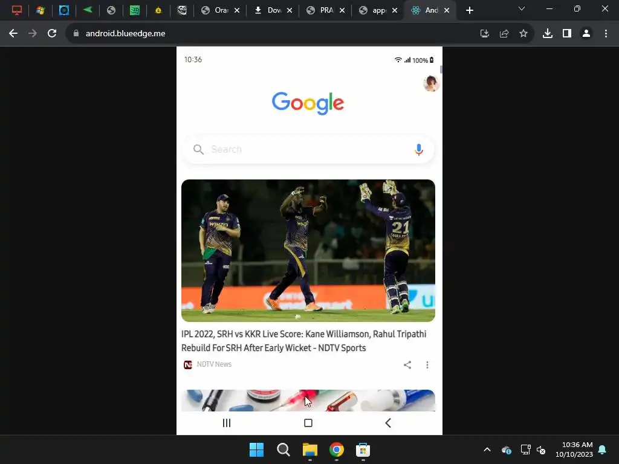Screen dimensions: 619x464
Task: Click the phone Wi-Fi status icon
Action: pyautogui.click(x=398, y=60)
